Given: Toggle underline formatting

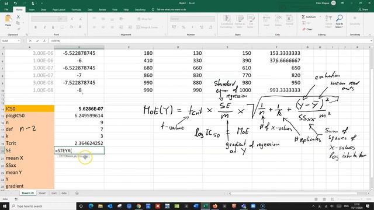Looking at the screenshot, I should [x=53, y=27].
